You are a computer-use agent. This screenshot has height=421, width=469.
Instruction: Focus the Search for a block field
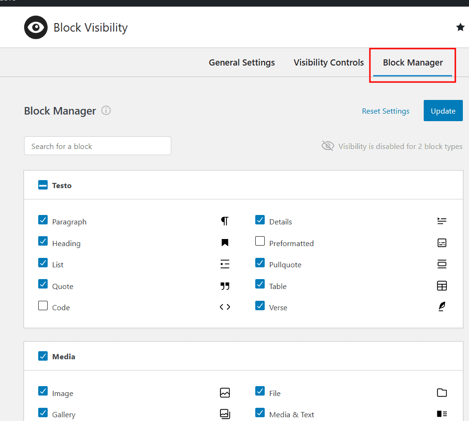[x=98, y=146]
